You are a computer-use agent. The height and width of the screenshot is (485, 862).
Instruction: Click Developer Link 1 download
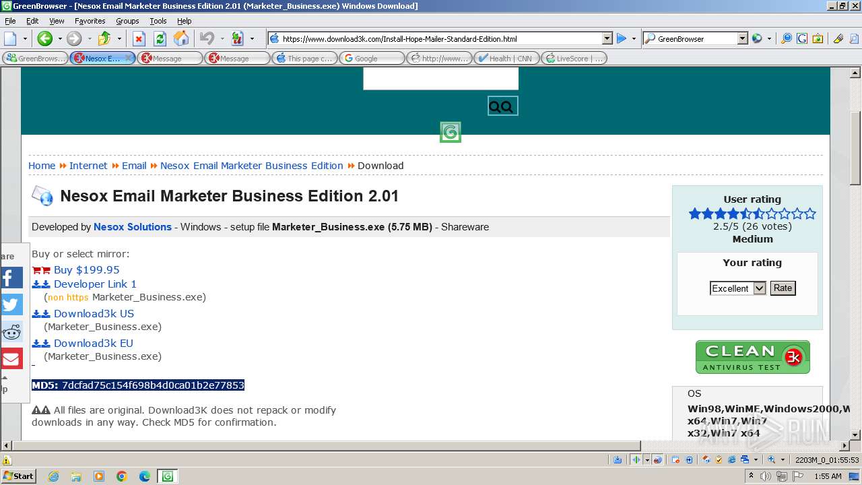click(95, 284)
